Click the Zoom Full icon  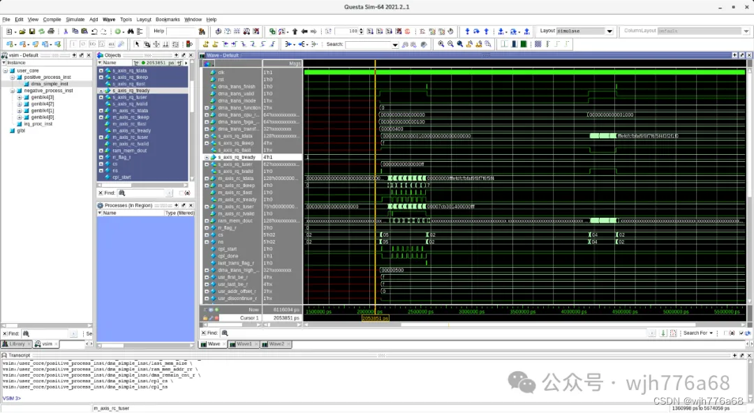[459, 44]
